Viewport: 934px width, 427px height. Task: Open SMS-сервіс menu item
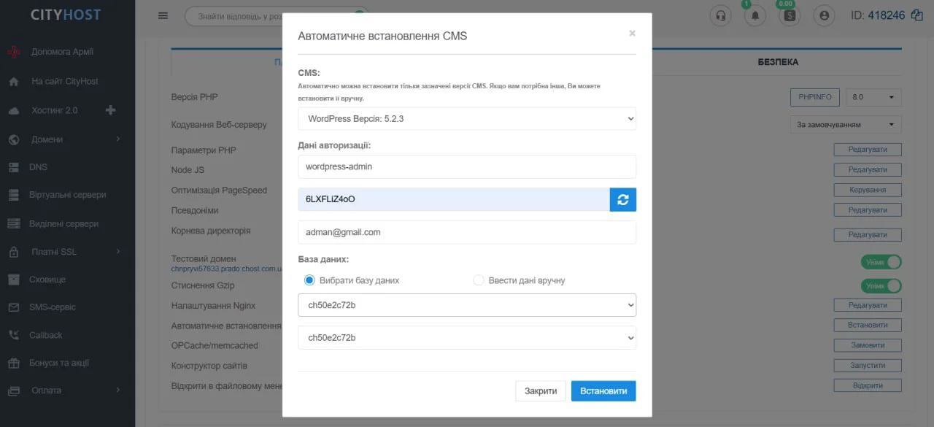[53, 307]
